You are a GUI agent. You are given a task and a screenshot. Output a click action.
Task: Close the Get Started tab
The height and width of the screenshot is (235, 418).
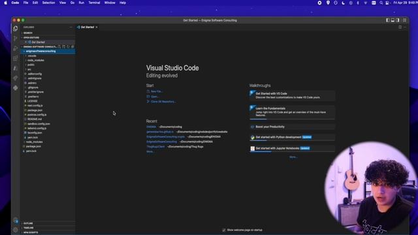pyautogui.click(x=97, y=27)
